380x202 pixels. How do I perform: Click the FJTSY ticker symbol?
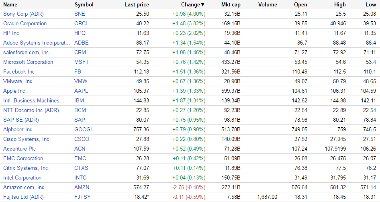point(83,197)
